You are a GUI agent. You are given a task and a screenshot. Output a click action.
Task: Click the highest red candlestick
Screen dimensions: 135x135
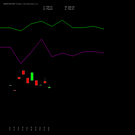(23, 73)
